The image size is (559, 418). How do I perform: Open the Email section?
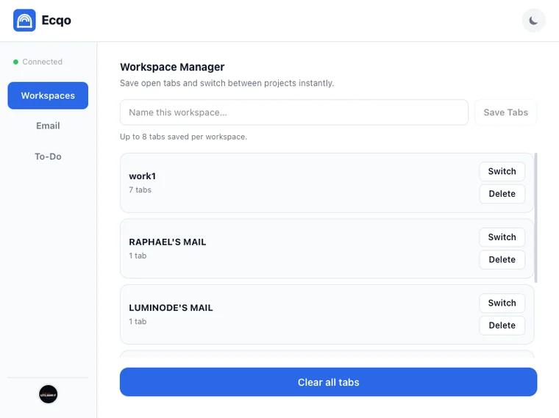[48, 126]
